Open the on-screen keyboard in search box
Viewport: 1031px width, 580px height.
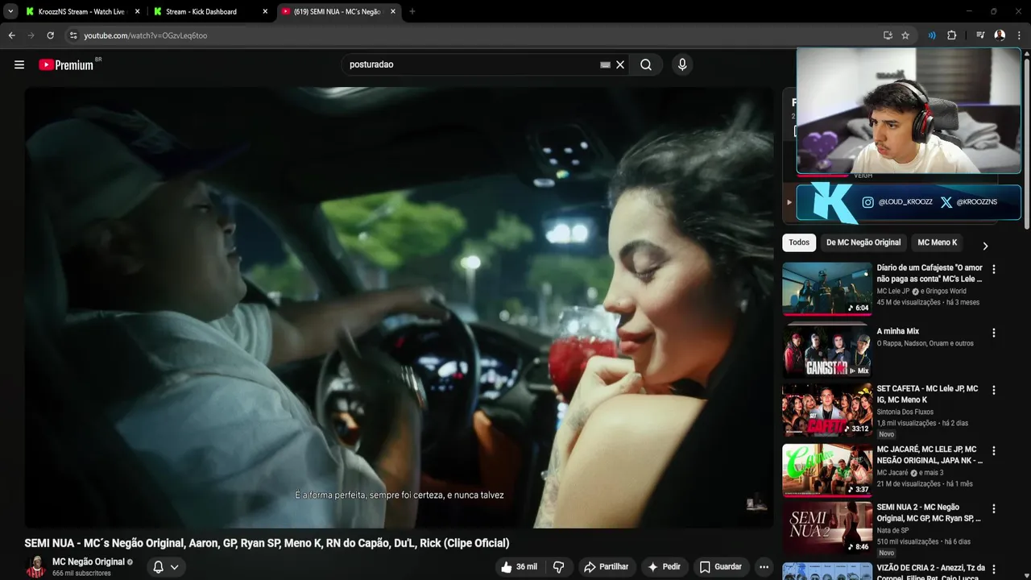[605, 64]
